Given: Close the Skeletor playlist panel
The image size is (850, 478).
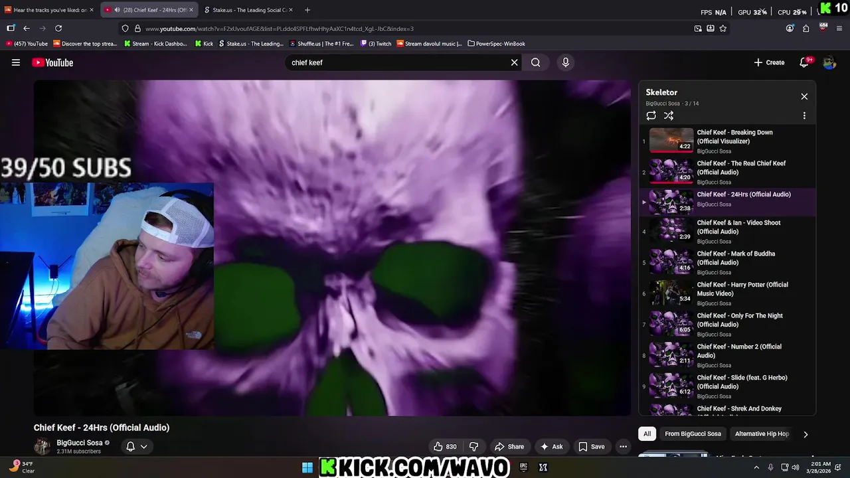Looking at the screenshot, I should coord(804,96).
